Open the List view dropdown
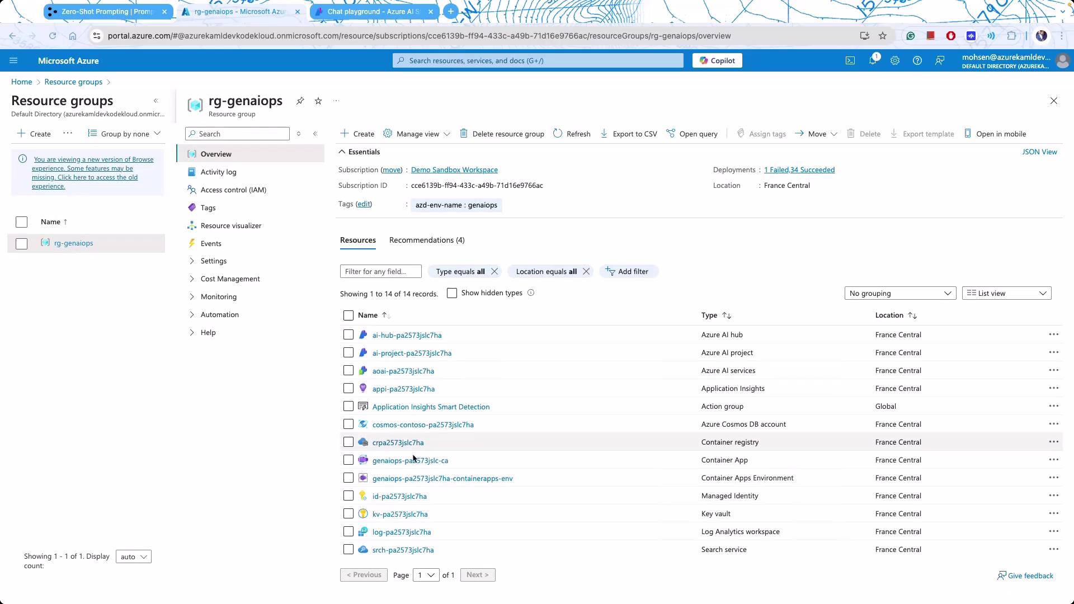The width and height of the screenshot is (1074, 604). coord(1006,293)
